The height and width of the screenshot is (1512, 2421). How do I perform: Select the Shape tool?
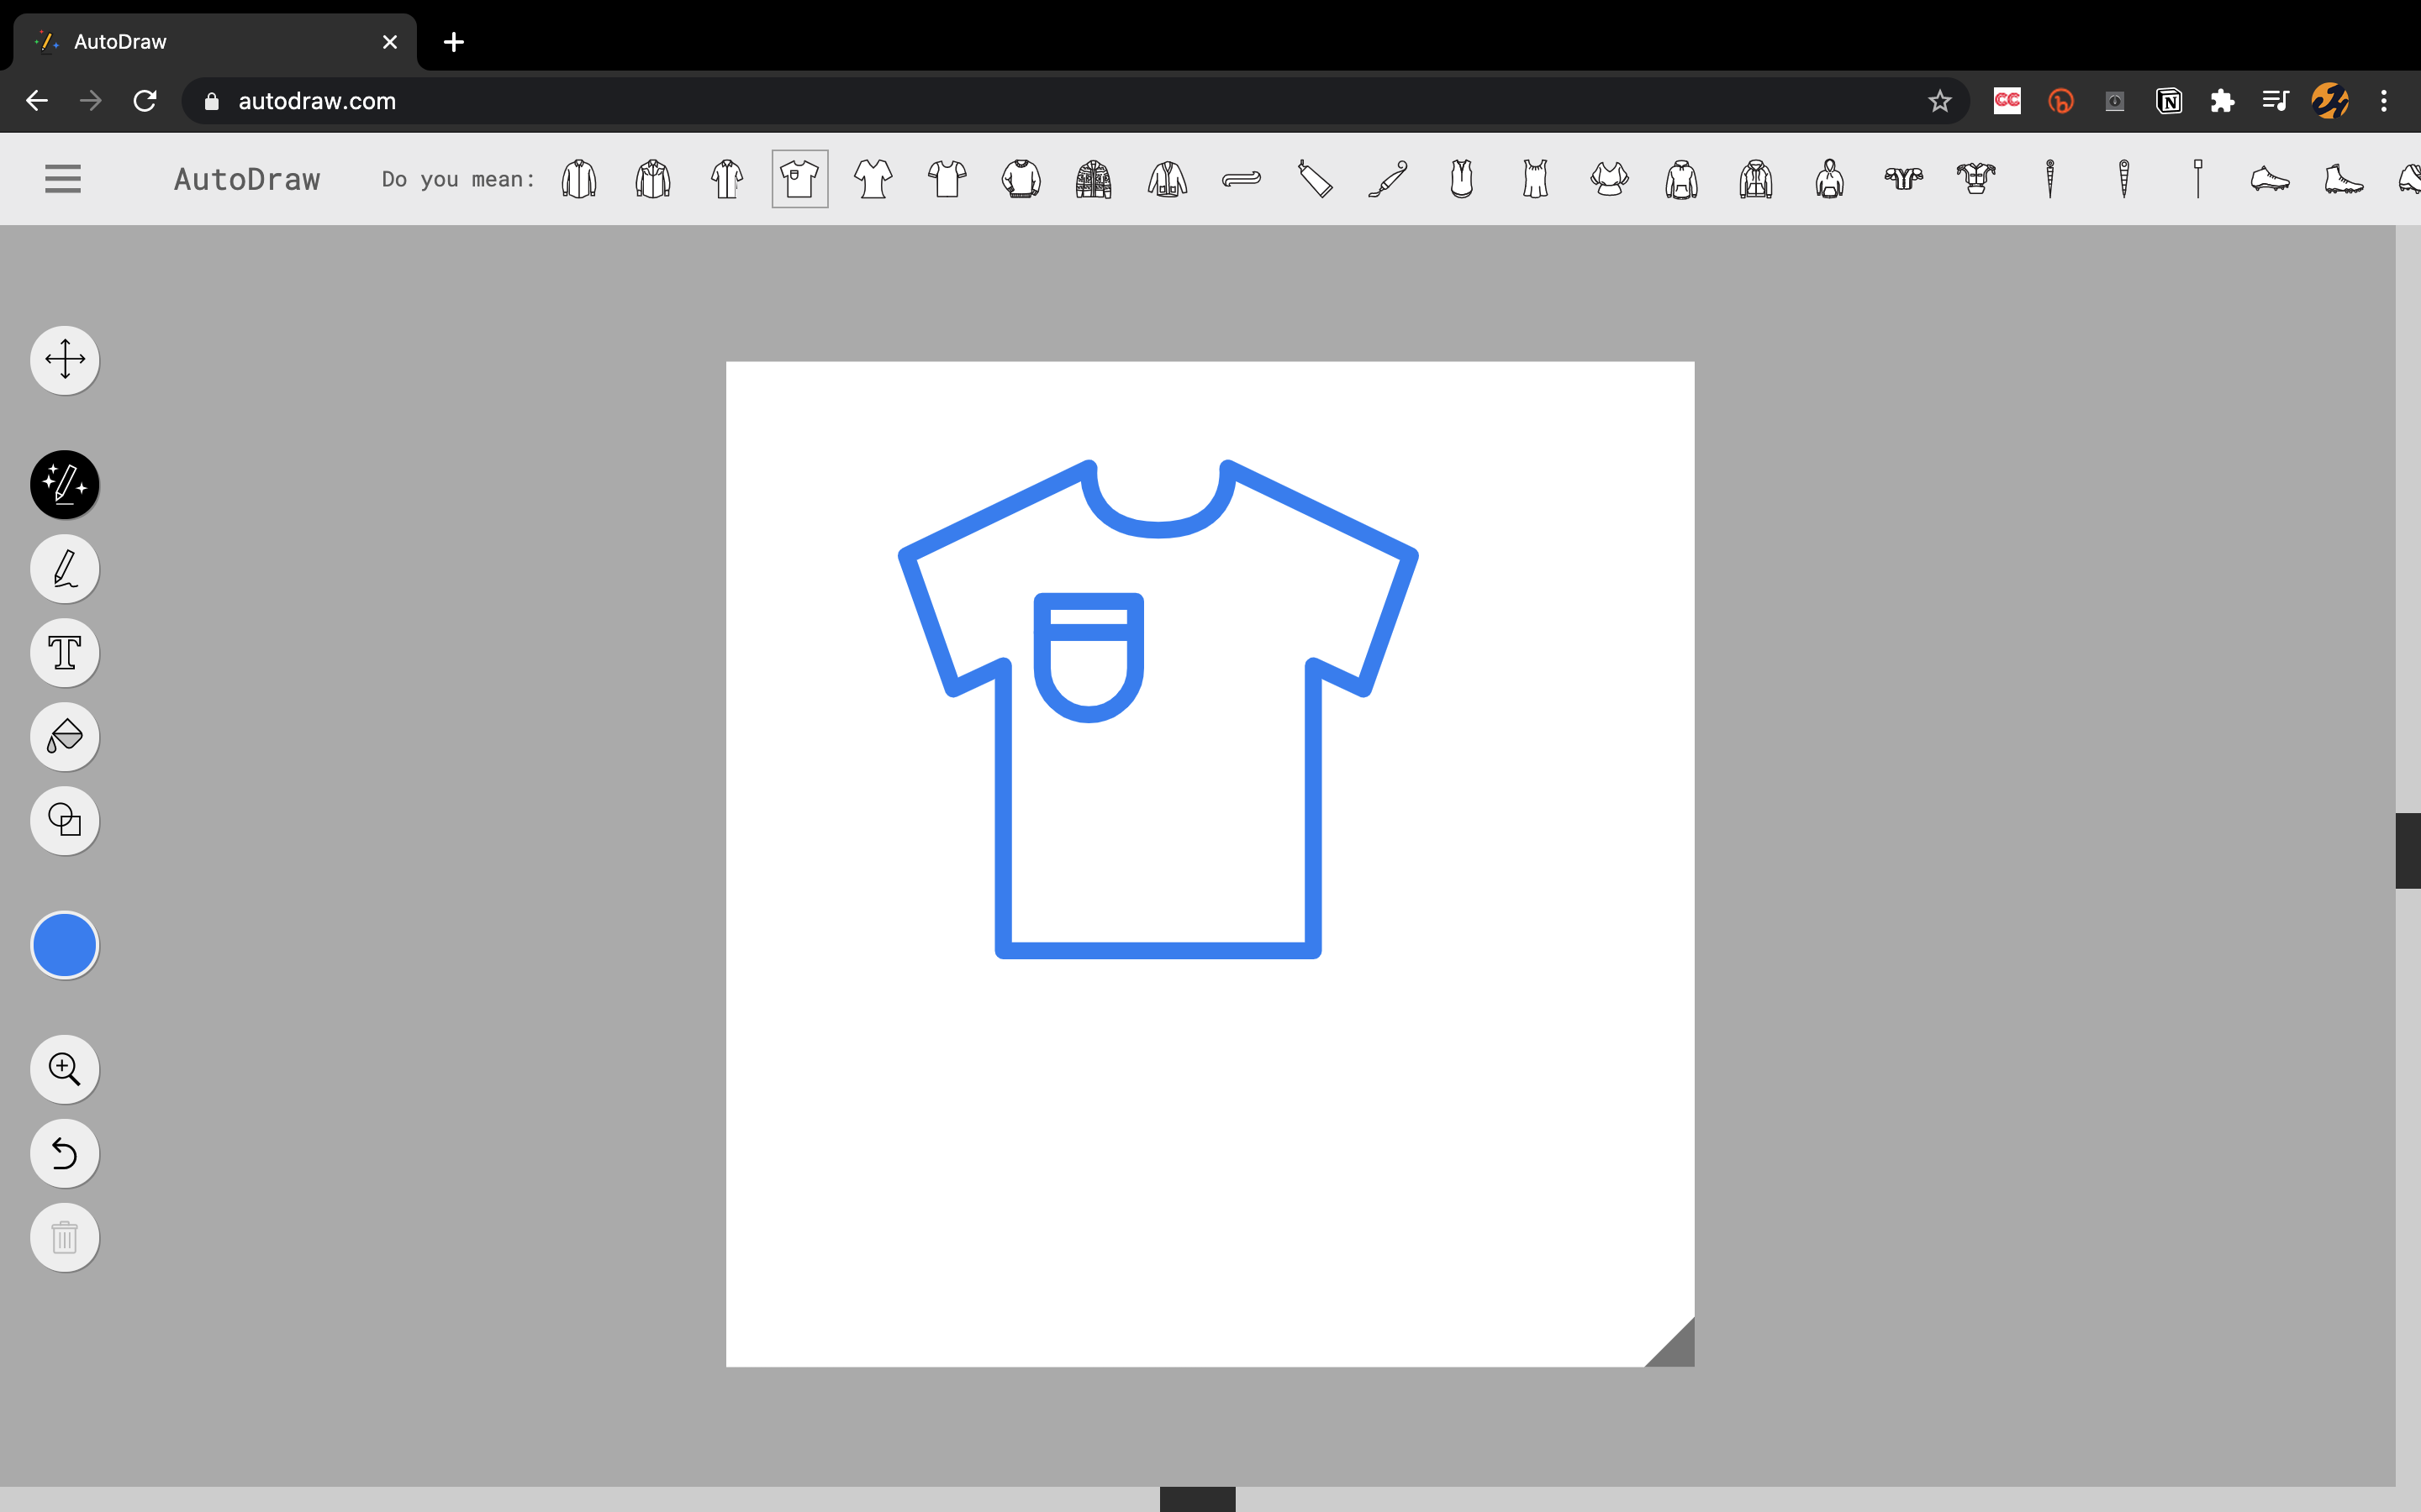(x=65, y=821)
